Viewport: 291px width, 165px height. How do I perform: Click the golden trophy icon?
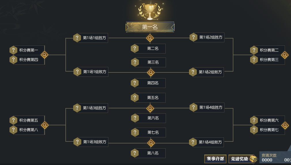[150, 11]
